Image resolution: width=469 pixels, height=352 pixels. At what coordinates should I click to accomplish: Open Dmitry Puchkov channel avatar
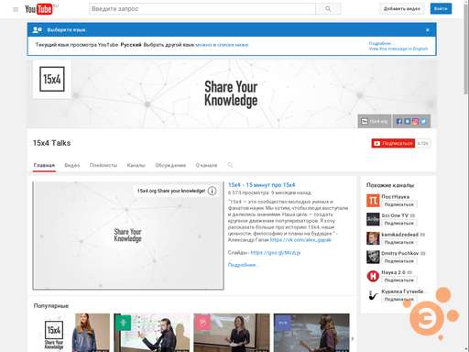pyautogui.click(x=373, y=258)
